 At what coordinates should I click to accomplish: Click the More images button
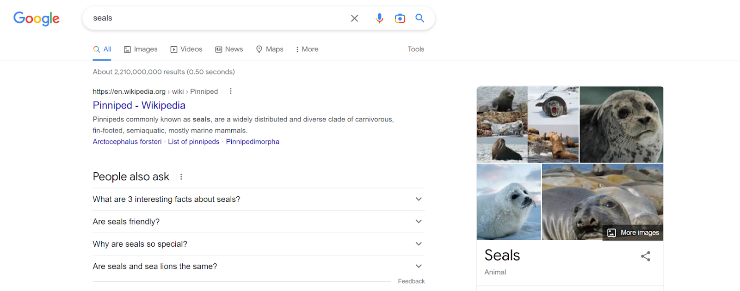[633, 233]
